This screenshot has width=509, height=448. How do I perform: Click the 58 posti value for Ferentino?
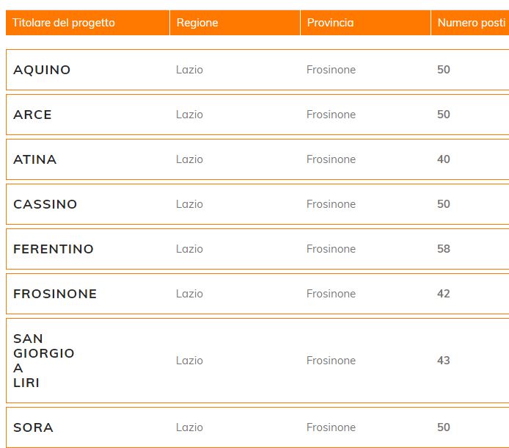click(444, 249)
